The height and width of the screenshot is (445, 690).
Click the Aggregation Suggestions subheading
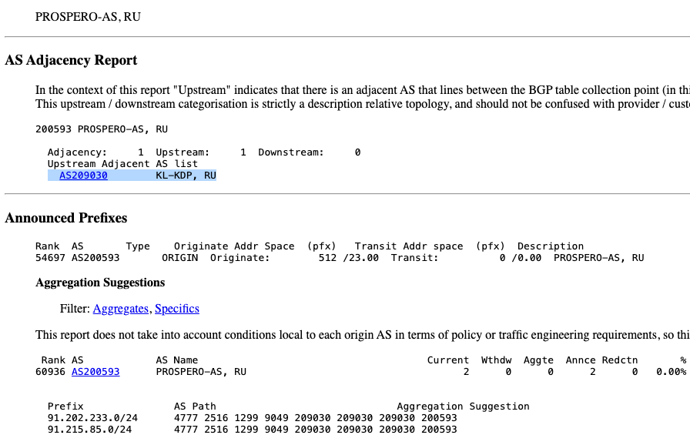coord(100,283)
